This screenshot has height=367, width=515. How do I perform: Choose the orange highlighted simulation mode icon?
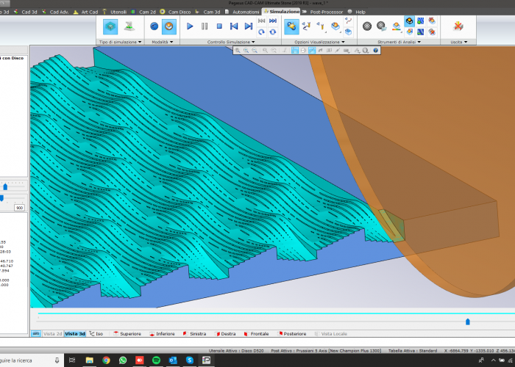pos(168,26)
